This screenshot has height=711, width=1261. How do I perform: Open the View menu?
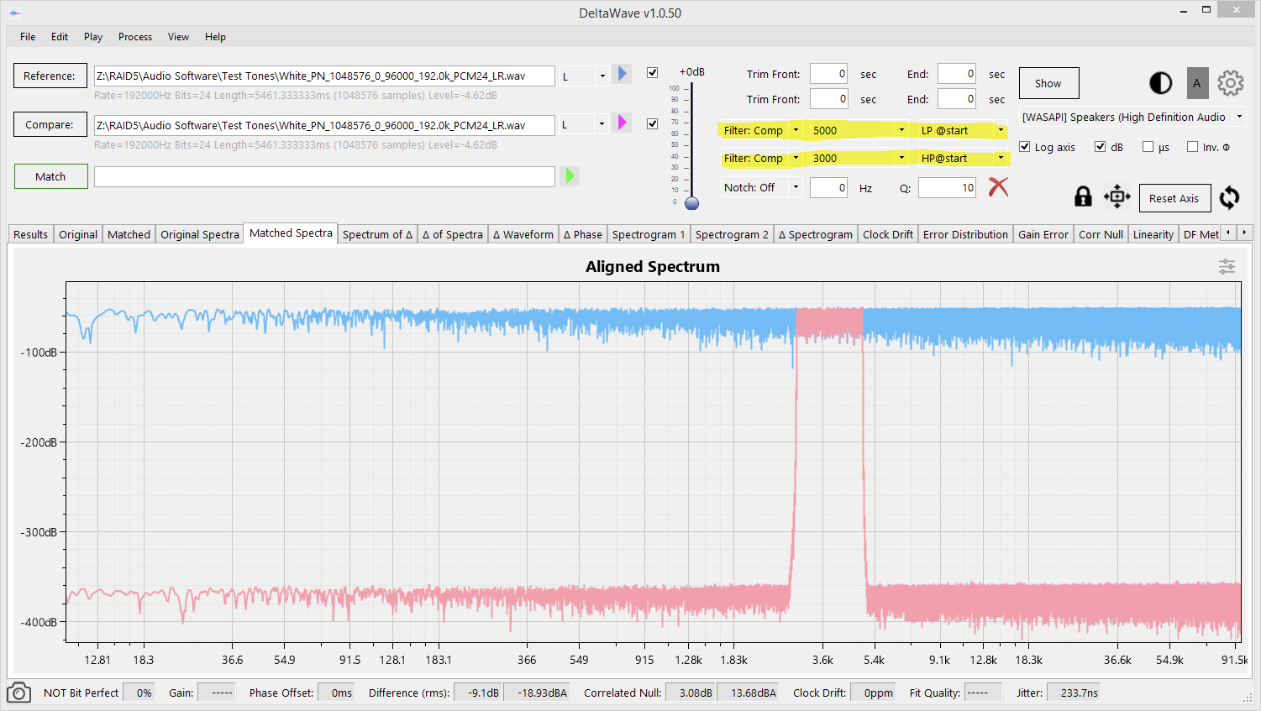pyautogui.click(x=178, y=37)
